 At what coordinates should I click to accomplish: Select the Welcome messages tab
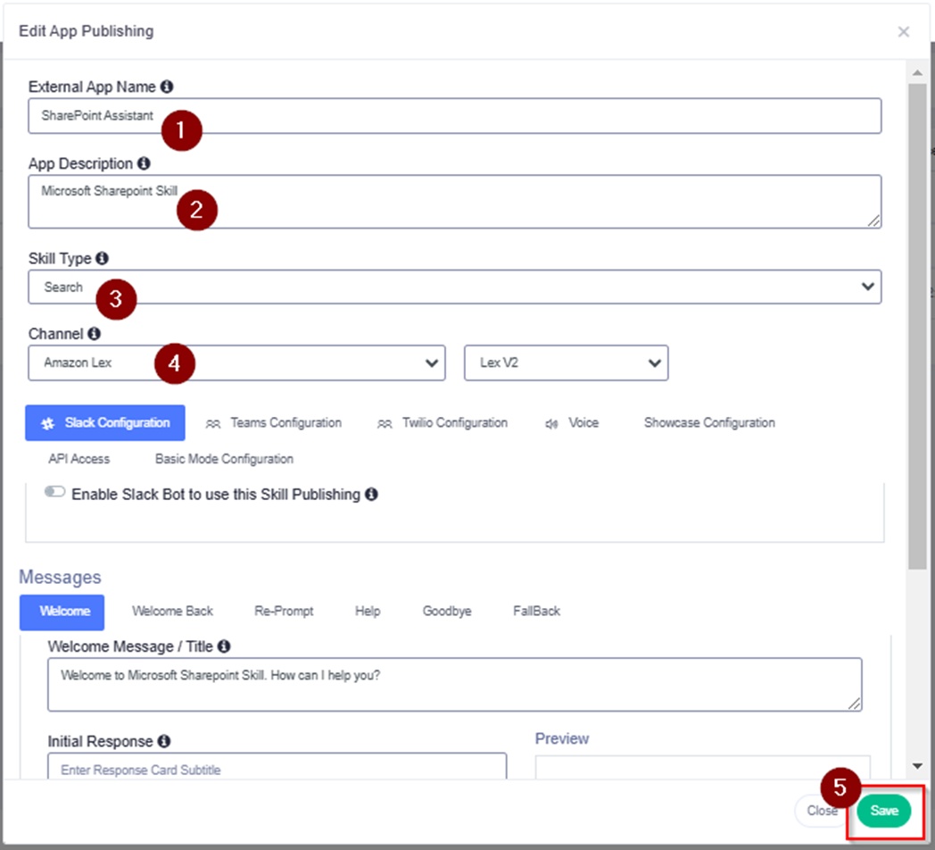click(x=62, y=612)
